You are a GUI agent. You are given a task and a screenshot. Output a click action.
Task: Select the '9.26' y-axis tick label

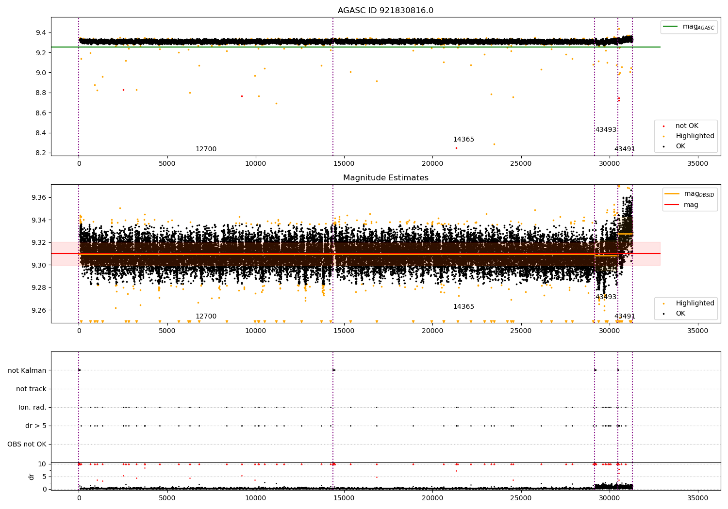[39, 310]
